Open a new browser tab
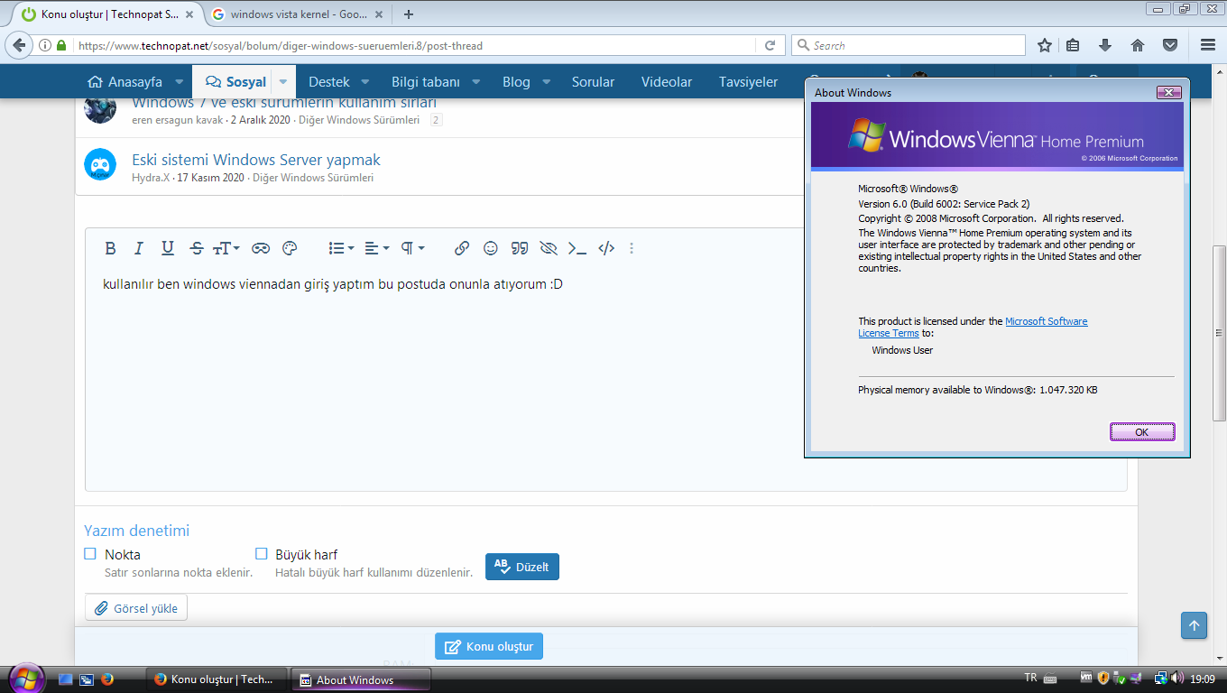The width and height of the screenshot is (1227, 693). pyautogui.click(x=409, y=14)
